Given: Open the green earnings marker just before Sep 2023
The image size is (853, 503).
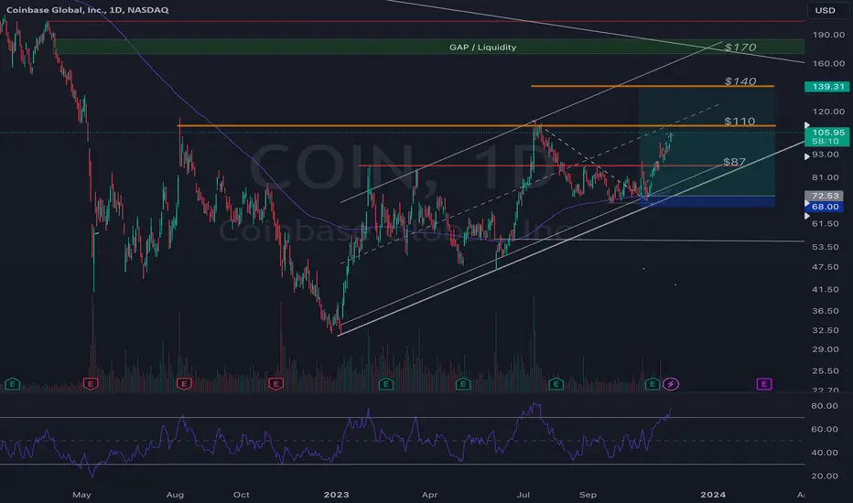Looking at the screenshot, I should point(556,384).
